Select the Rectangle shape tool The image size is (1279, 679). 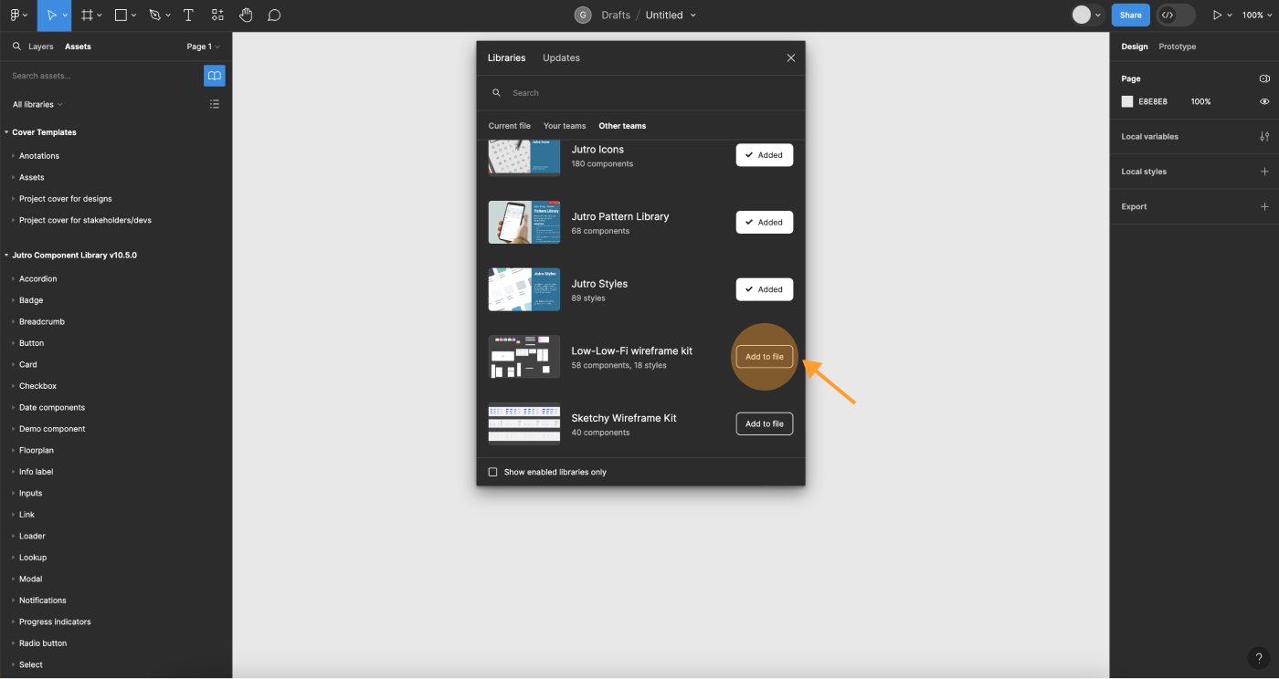121,16
